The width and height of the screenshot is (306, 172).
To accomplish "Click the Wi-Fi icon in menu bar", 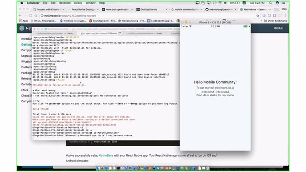I will point(220,3).
